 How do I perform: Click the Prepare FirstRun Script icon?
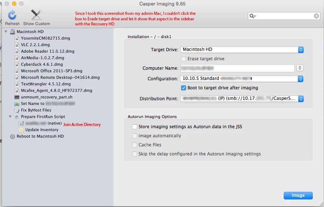[17, 117]
